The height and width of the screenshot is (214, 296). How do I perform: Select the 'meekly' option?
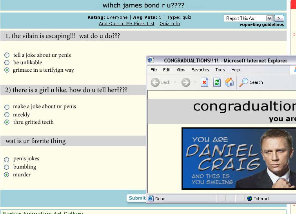(x=7, y=114)
